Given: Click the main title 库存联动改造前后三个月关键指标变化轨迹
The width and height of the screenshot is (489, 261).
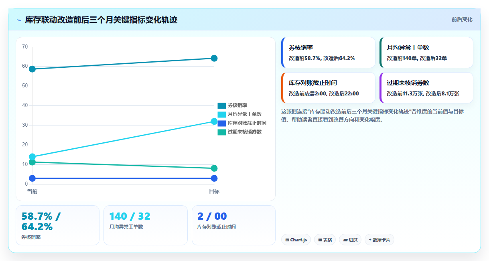Looking at the screenshot, I should coord(101,20).
